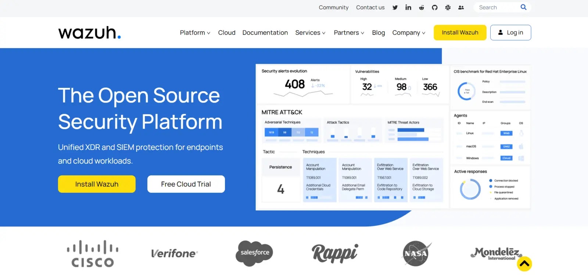Click the Wazuh logo

pos(90,32)
